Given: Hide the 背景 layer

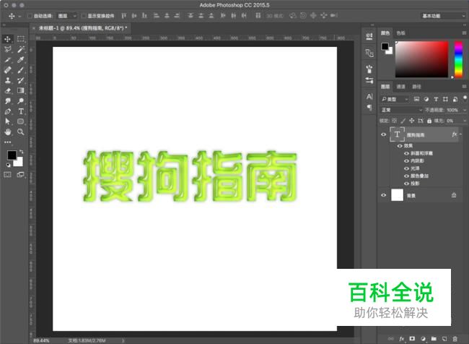Looking at the screenshot, I should pyautogui.click(x=383, y=195).
